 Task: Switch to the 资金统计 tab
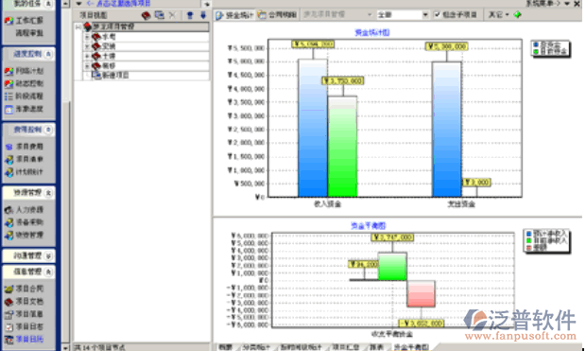(234, 15)
